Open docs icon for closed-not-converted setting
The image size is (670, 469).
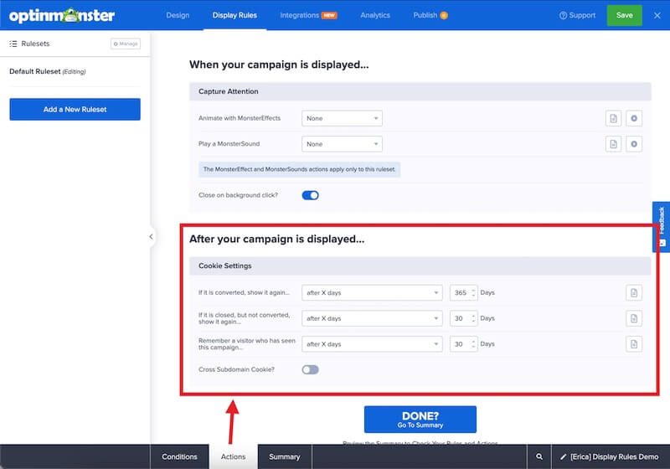(634, 318)
